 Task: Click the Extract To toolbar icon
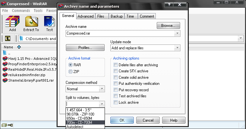coord(31,23)
